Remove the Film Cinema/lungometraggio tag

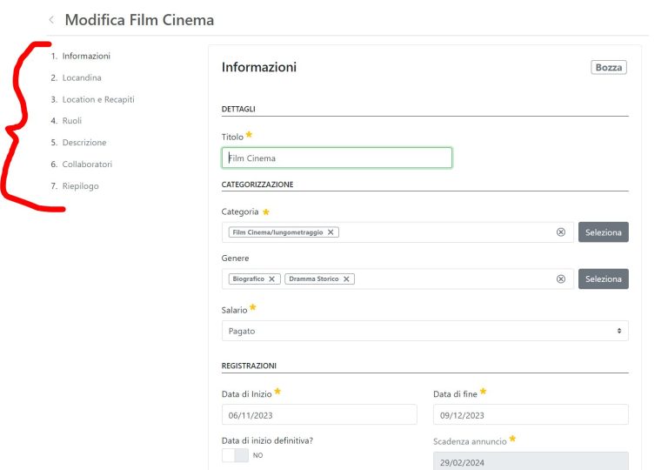(x=331, y=232)
